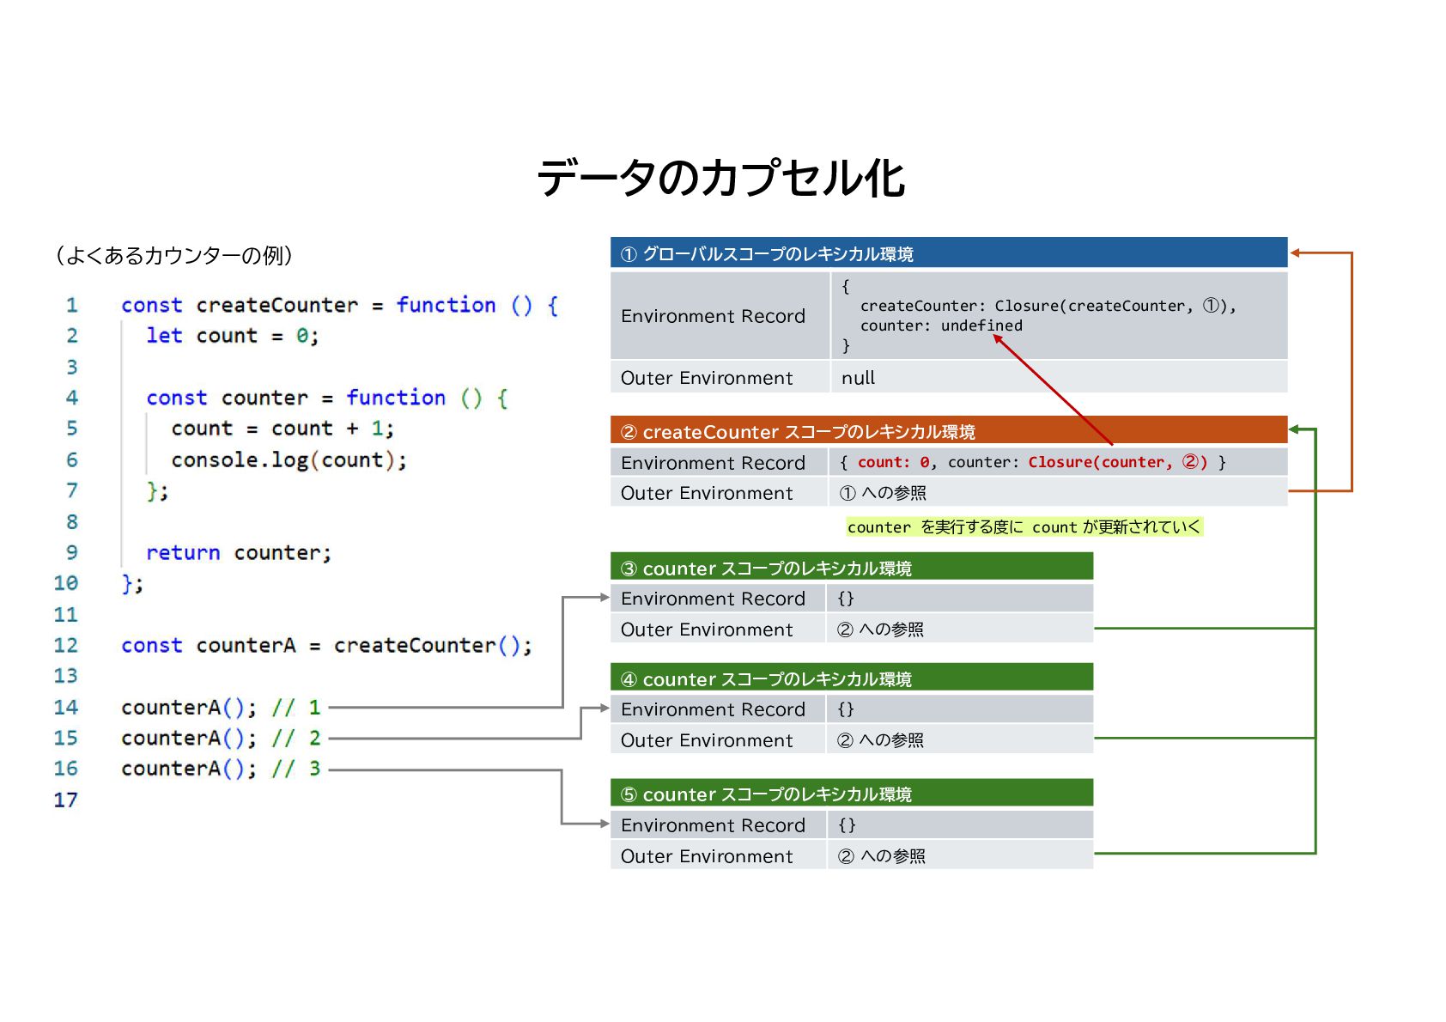This screenshot has height=1022, width=1446.
Task: Click the return counter line
Action: pyautogui.click(x=239, y=552)
